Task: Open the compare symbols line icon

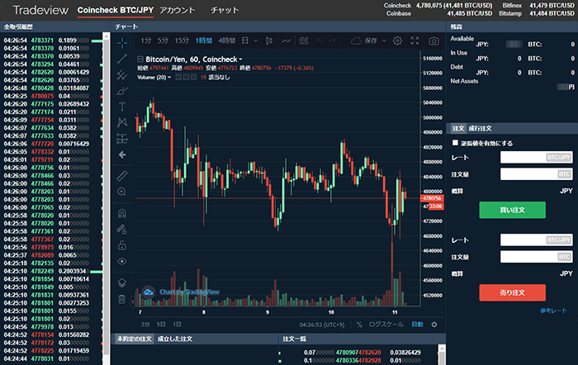Action: [286, 41]
